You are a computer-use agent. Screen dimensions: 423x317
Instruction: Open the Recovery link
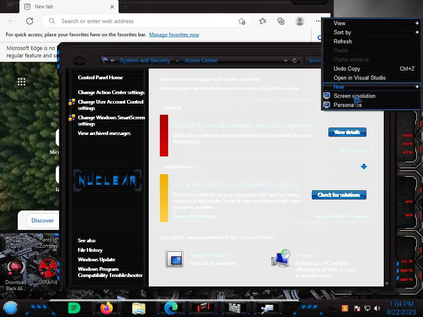[305, 255]
